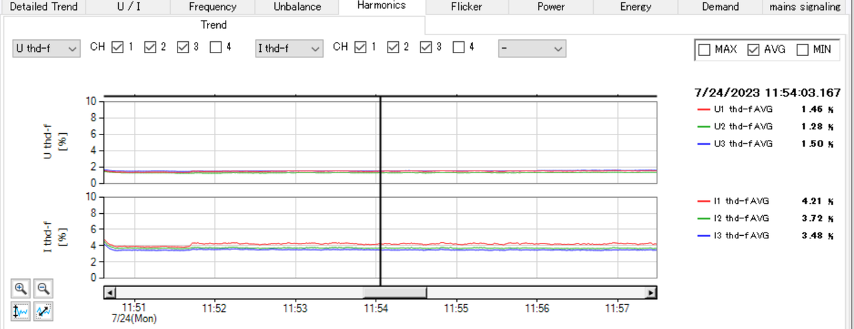Viewport: 854px width, 329px height.
Task: Go to the Energy tab
Action: pyautogui.click(x=636, y=7)
